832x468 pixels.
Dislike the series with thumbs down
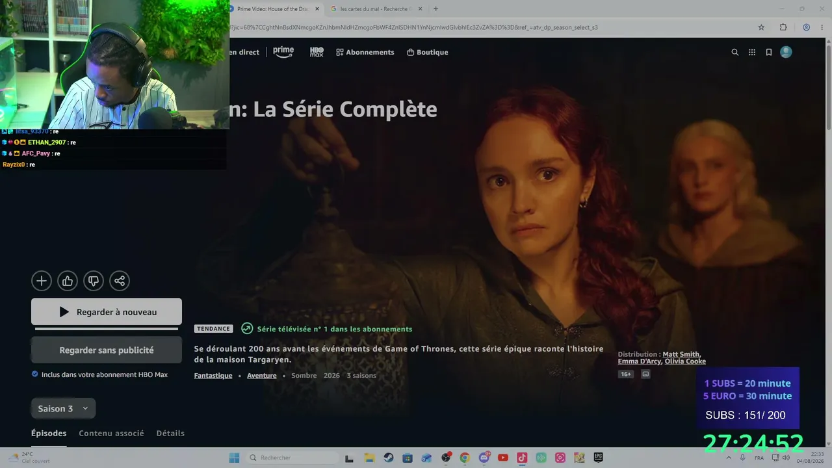point(94,281)
